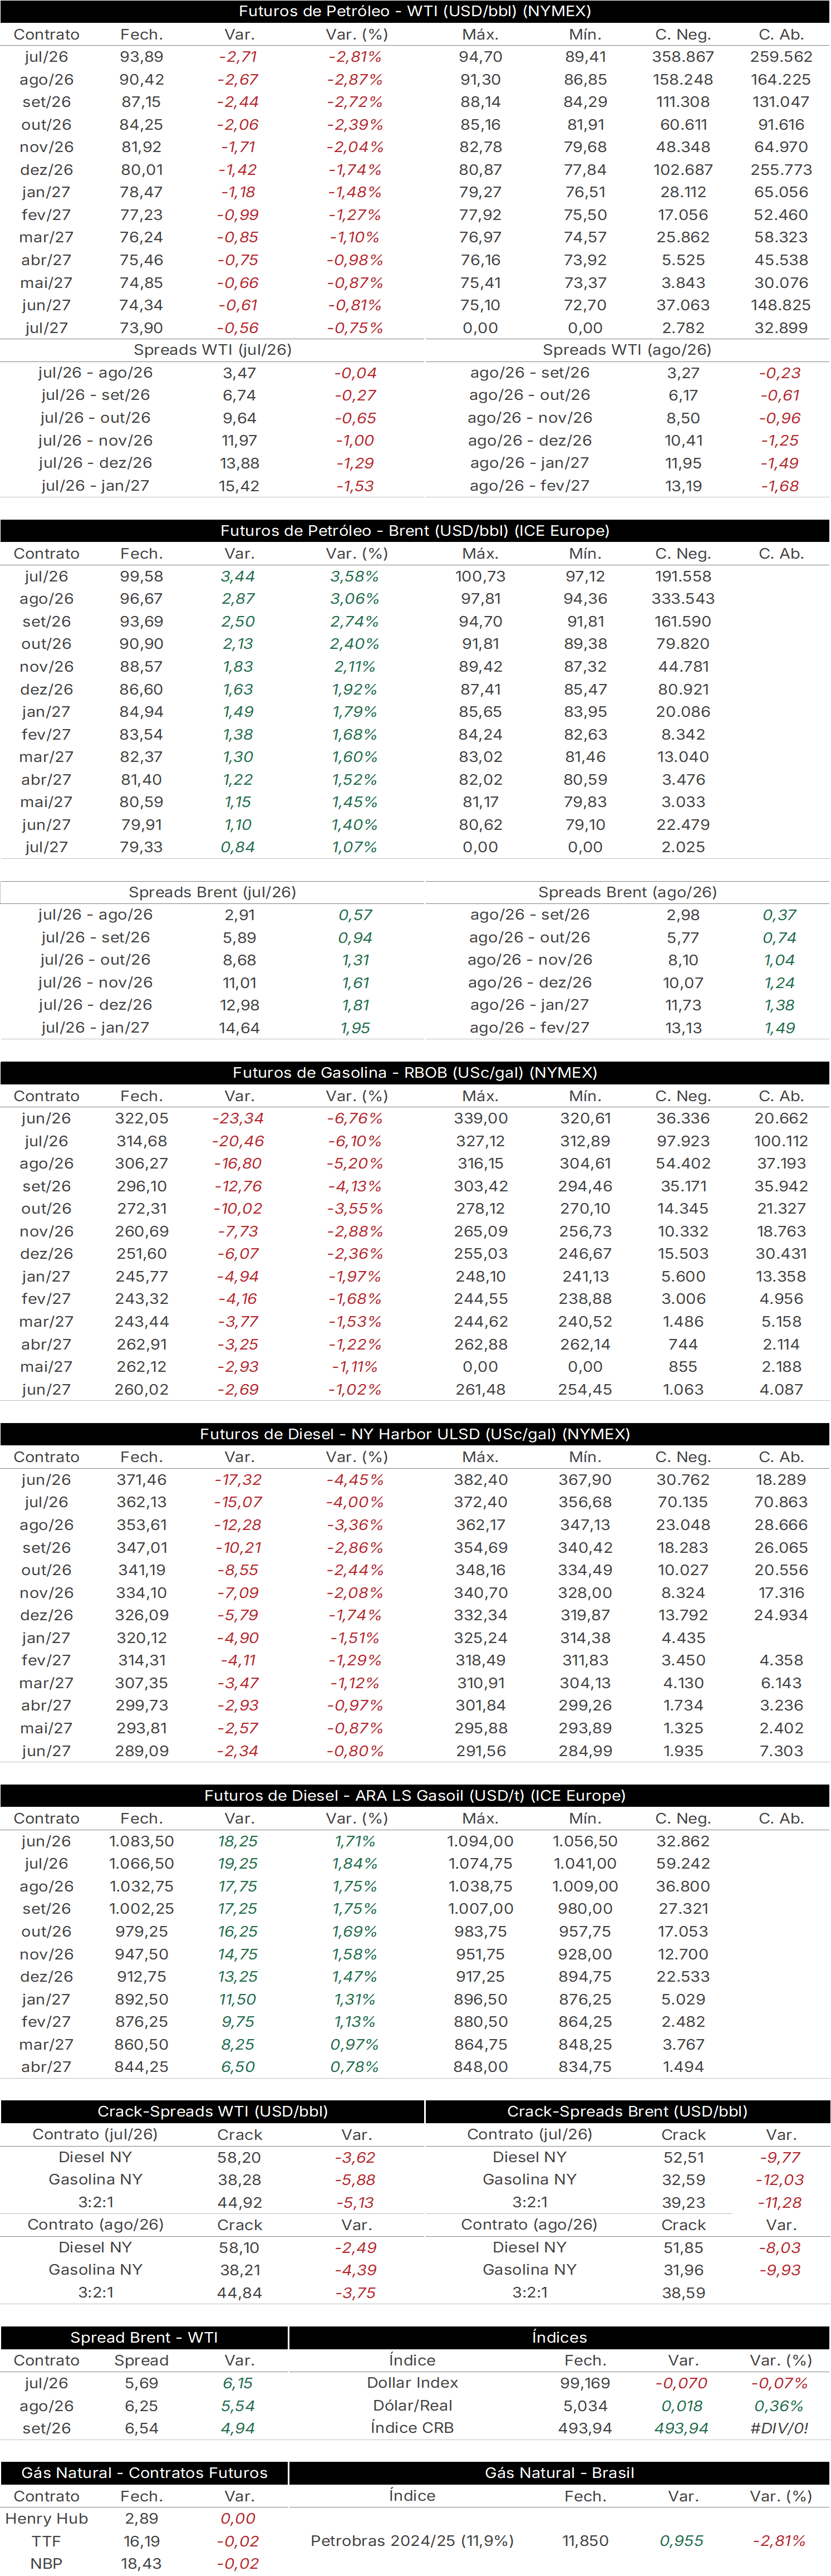The height and width of the screenshot is (2576, 831).
Task: Click the WTI petroleum futures header
Action: pyautogui.click(x=415, y=11)
